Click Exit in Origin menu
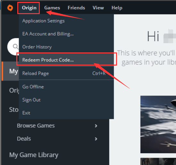Screen dimensions: 176x165 [66, 113]
